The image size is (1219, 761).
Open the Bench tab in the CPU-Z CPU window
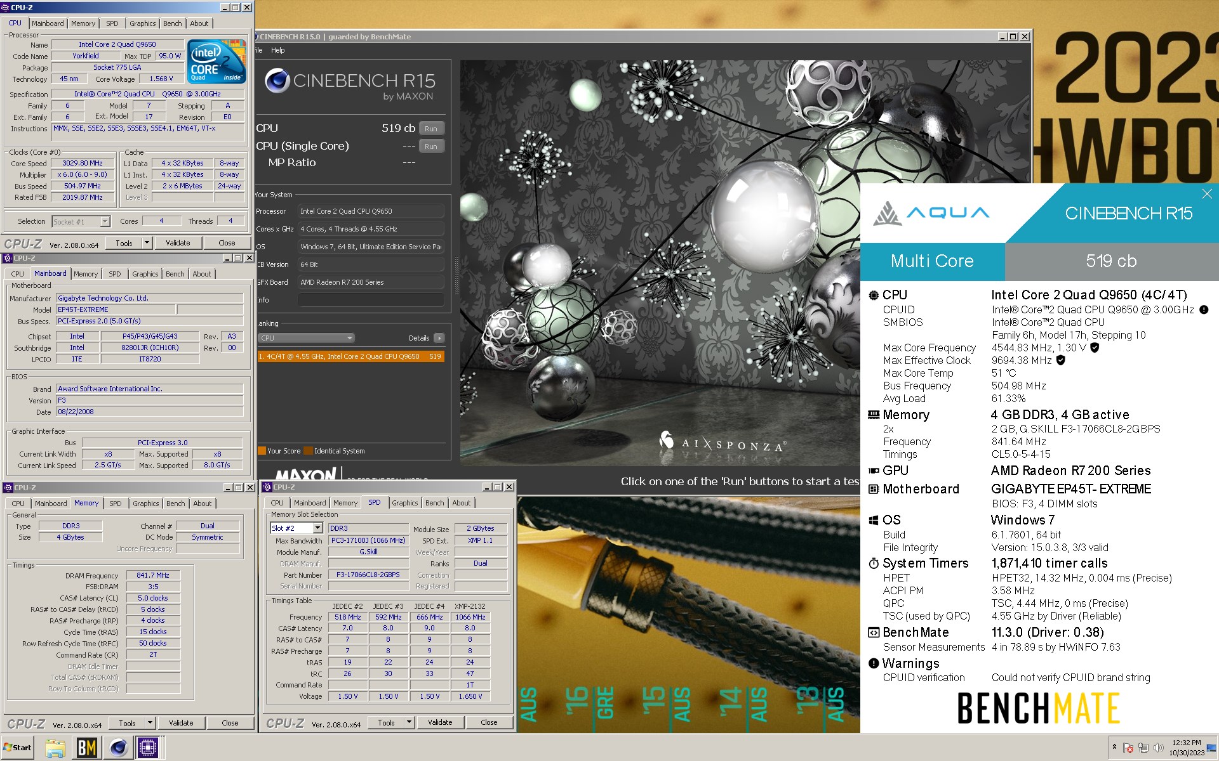[x=172, y=23]
